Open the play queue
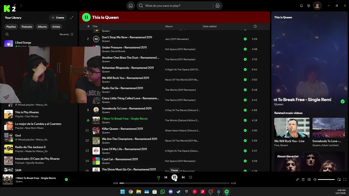Viewport: 349px width, 196px height. (303, 180)
